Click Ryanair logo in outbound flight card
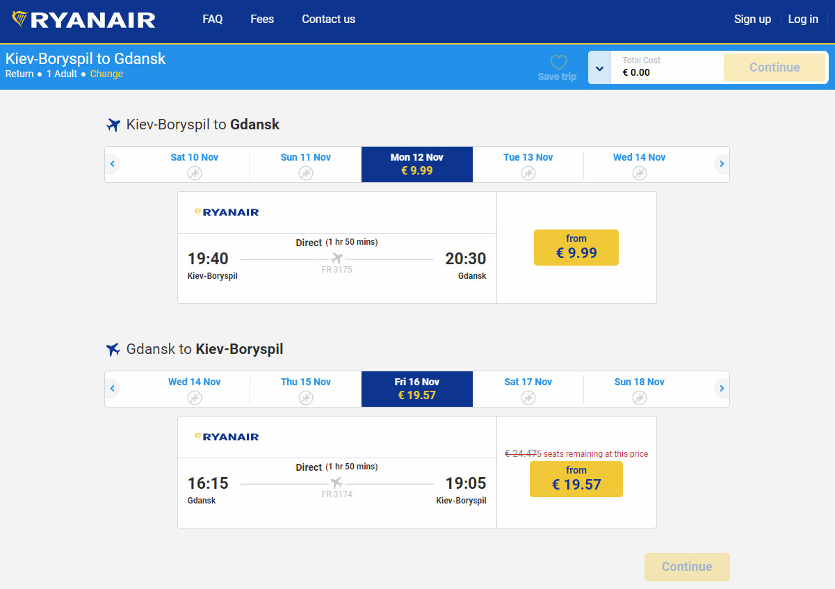Viewport: 835px width, 589px height. (227, 212)
